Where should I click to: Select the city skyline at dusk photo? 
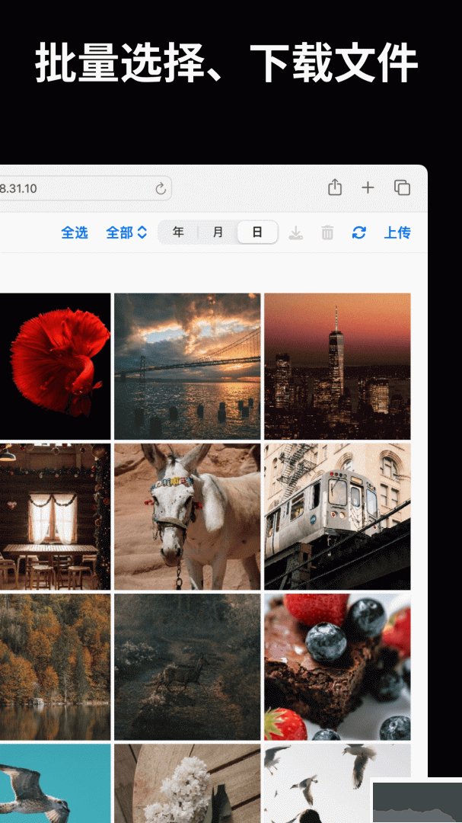click(337, 367)
